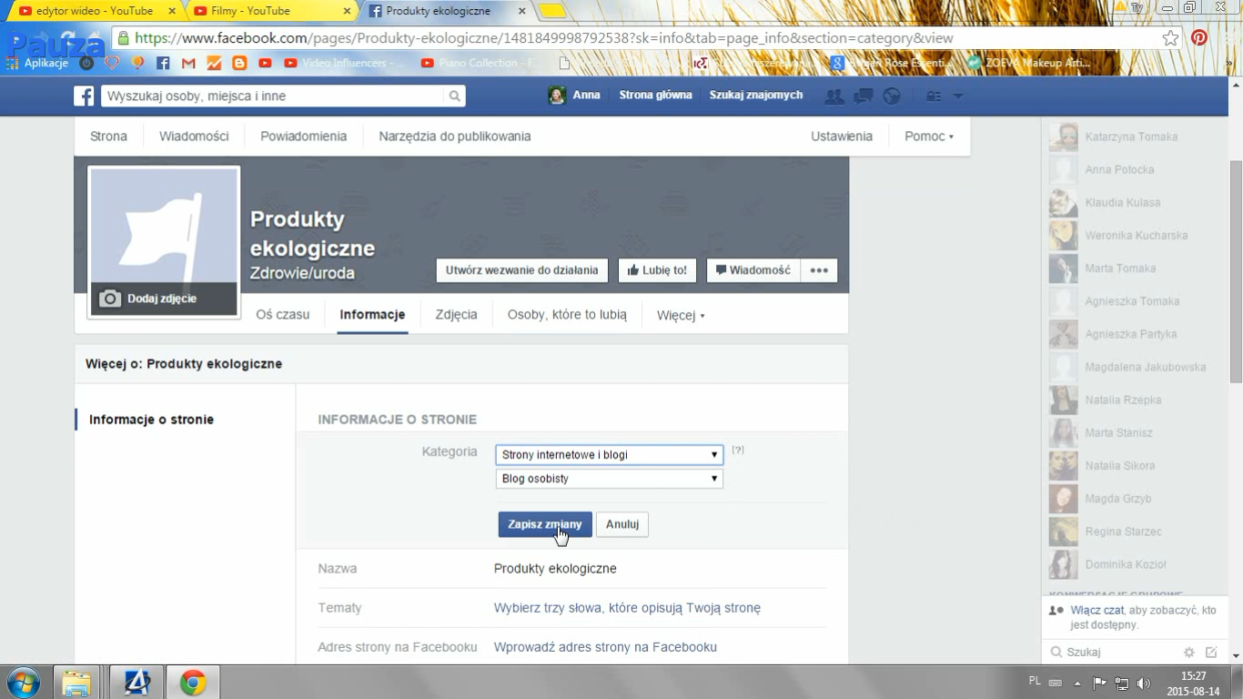This screenshot has width=1243, height=699.
Task: Open privacy shortcuts lock icon
Action: (x=934, y=96)
